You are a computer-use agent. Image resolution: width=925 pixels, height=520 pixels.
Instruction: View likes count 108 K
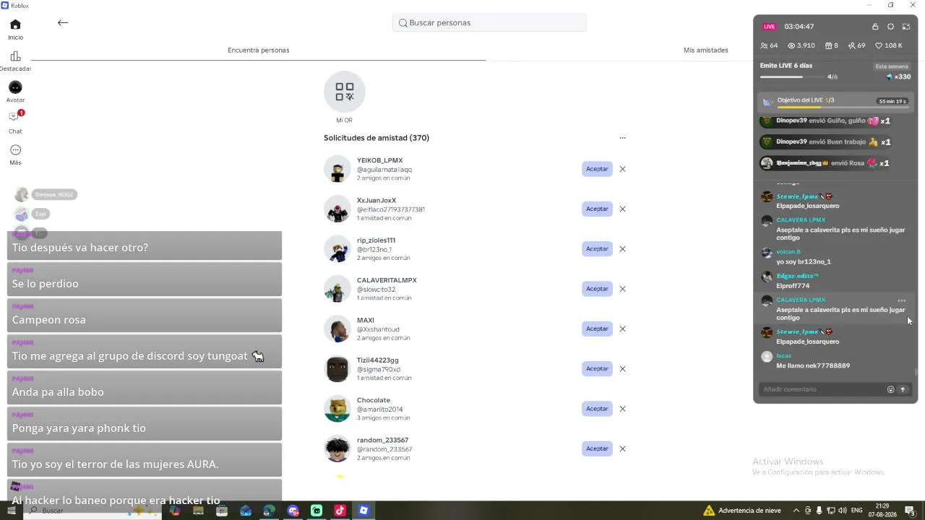[889, 45]
